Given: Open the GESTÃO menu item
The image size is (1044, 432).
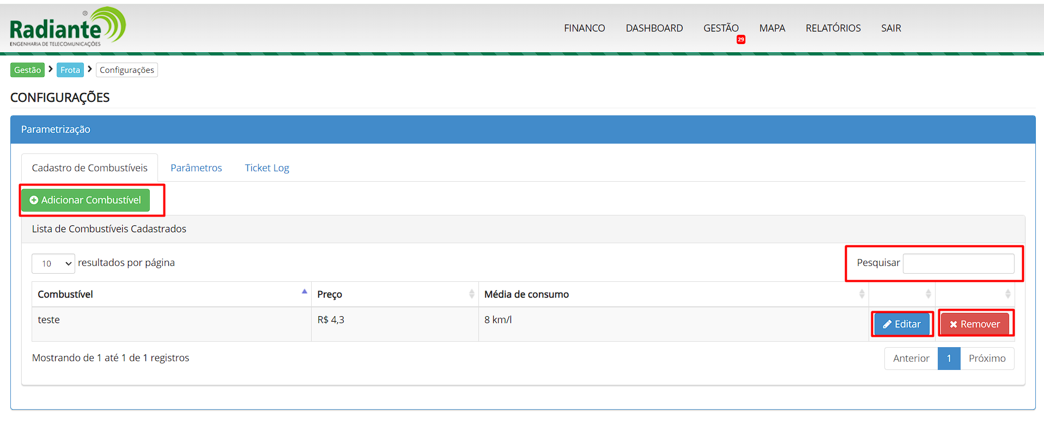Looking at the screenshot, I should [x=720, y=28].
